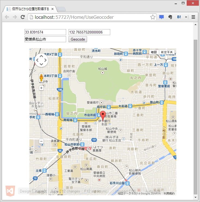200x202 pixels.
Task: Click the red location marker
Action: click(x=103, y=115)
